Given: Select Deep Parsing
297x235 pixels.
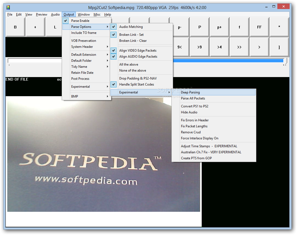Looking at the screenshot, I should pyautogui.click(x=214, y=92).
